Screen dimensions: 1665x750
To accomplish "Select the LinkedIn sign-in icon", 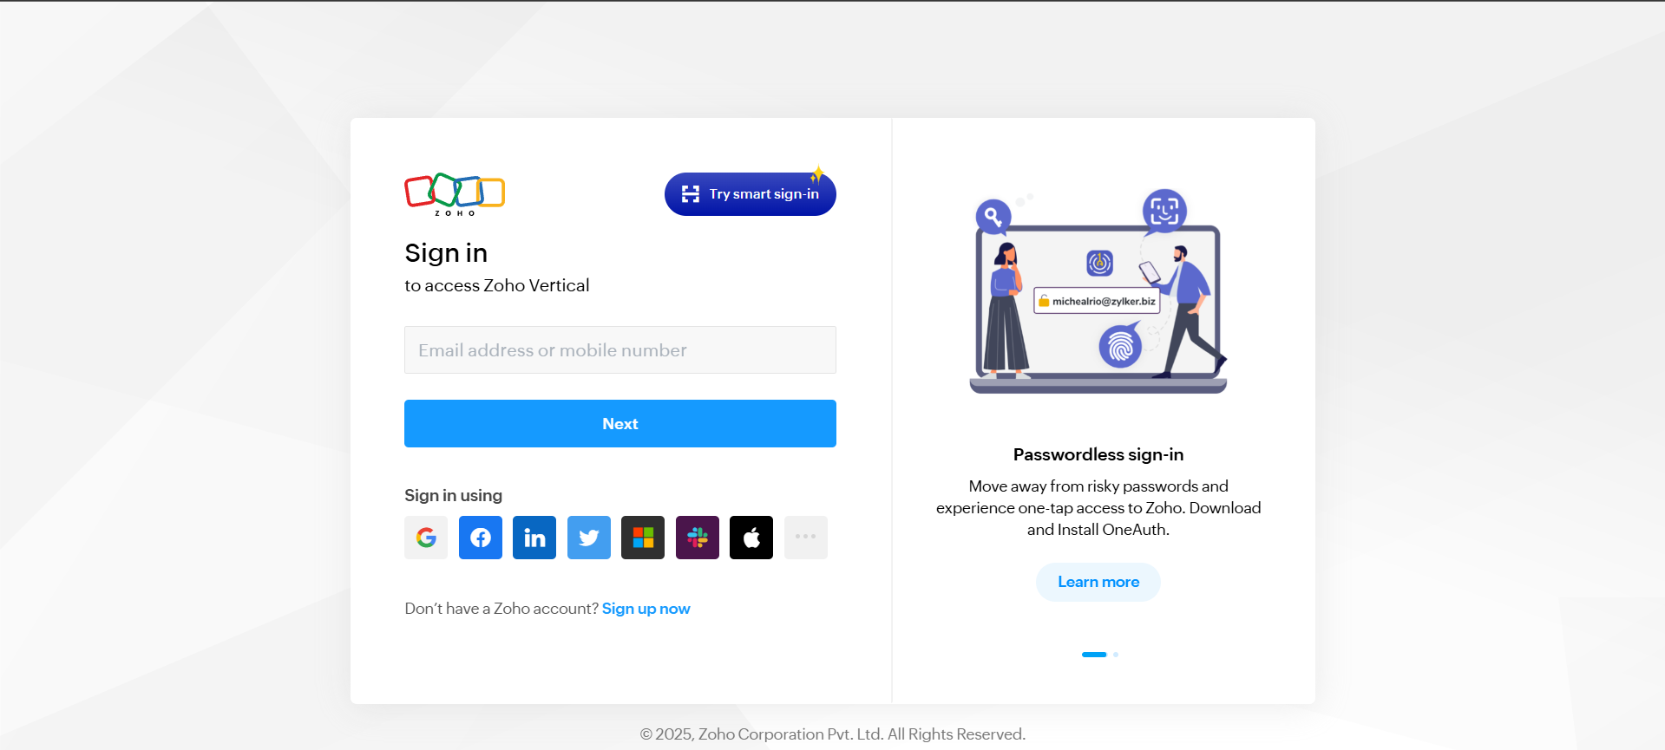I will (534, 538).
